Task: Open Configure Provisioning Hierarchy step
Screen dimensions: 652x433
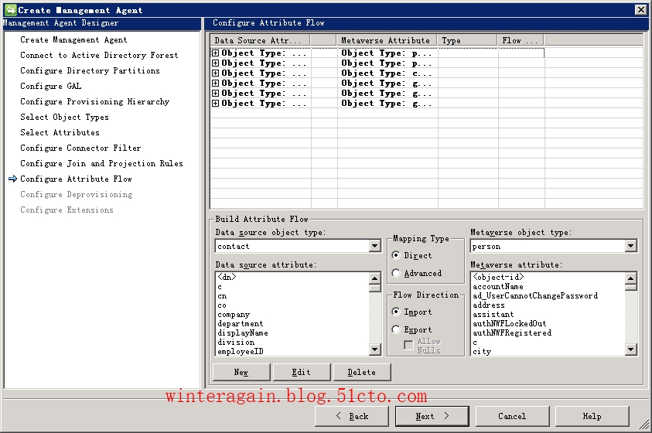Action: pos(95,101)
